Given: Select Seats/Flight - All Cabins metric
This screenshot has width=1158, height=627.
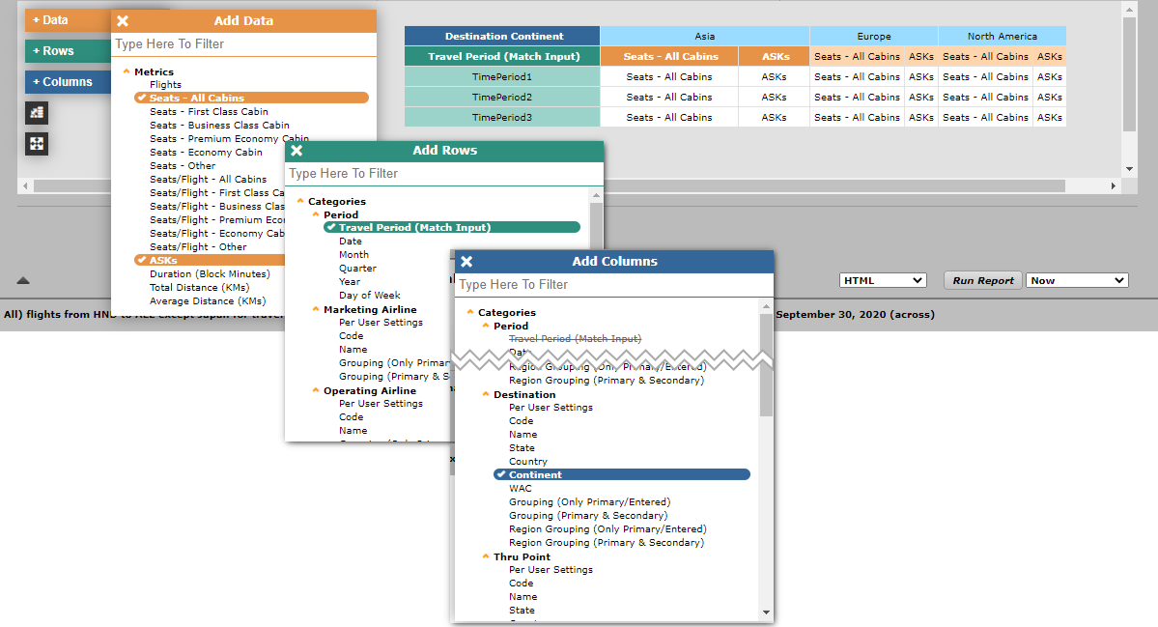Looking at the screenshot, I should click(x=209, y=180).
